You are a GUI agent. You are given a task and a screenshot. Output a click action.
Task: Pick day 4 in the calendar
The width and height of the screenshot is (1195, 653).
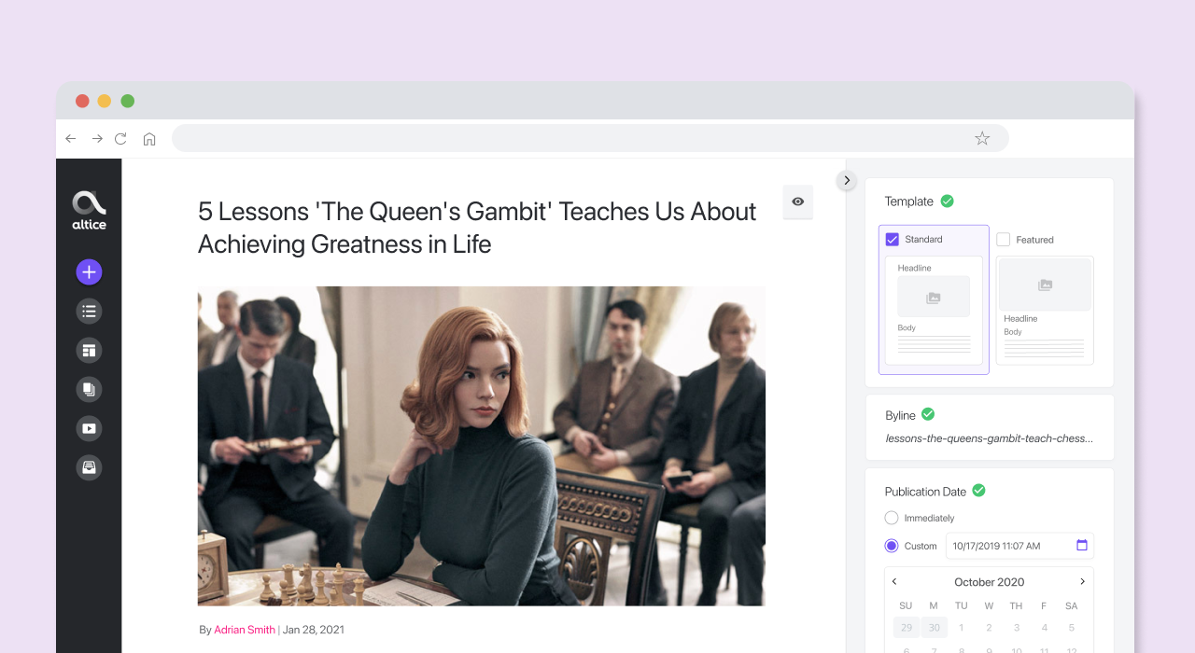tap(1044, 628)
